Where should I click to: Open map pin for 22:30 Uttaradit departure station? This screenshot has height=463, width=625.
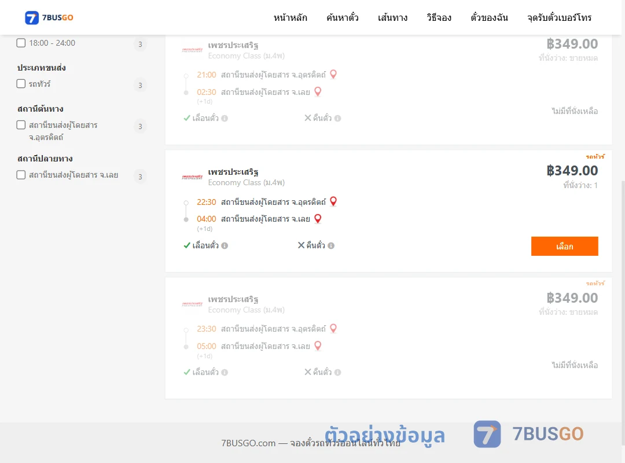coord(333,201)
